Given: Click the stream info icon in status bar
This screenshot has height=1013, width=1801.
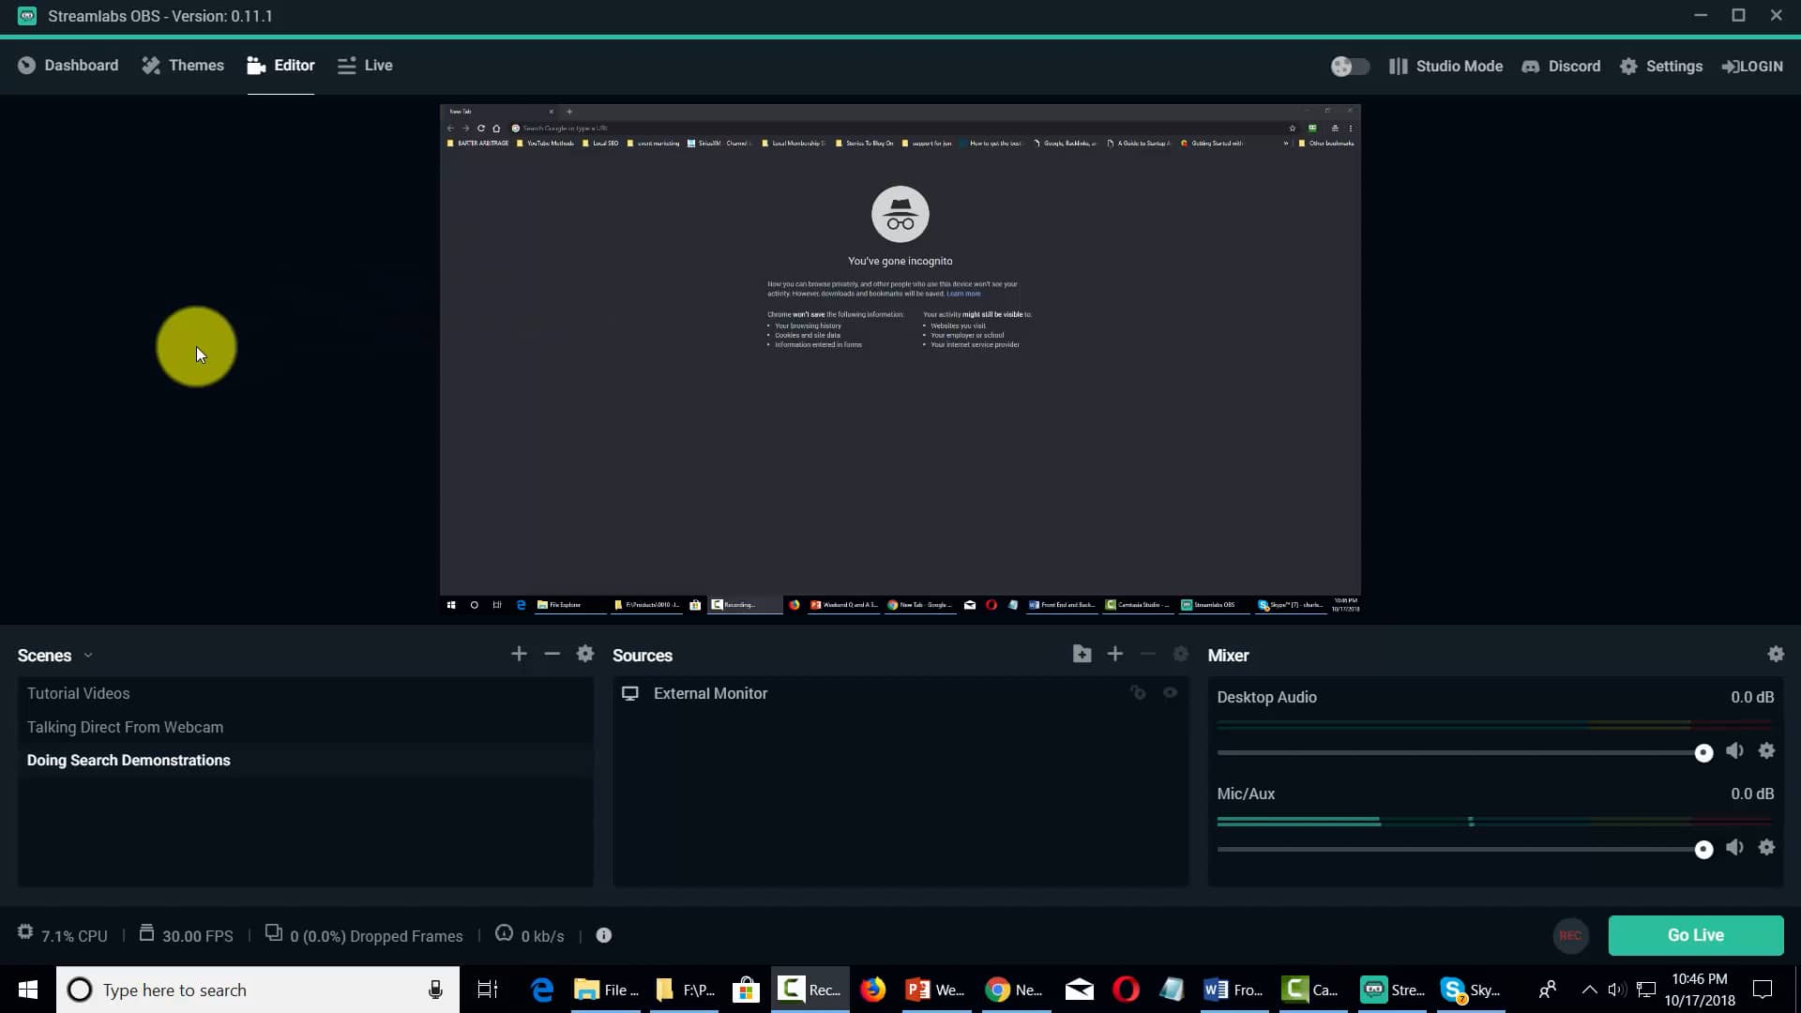Looking at the screenshot, I should pyautogui.click(x=604, y=935).
